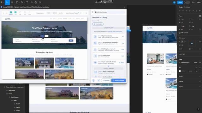The image size is (202, 113).
Task: Open the Figma main menu
Action: pos(1,2)
